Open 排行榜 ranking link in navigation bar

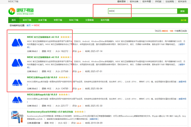(x=183, y=20)
